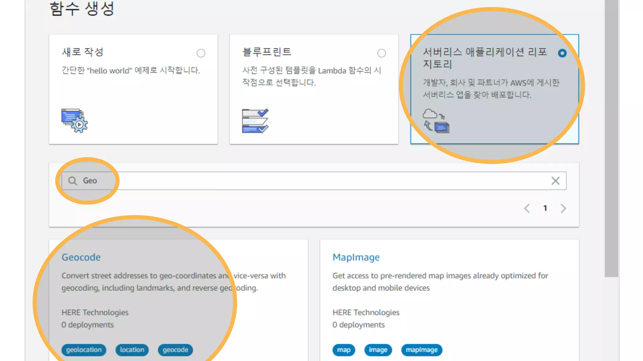Click the vertical page scrollbar
The height and width of the screenshot is (361, 643).
611,138
